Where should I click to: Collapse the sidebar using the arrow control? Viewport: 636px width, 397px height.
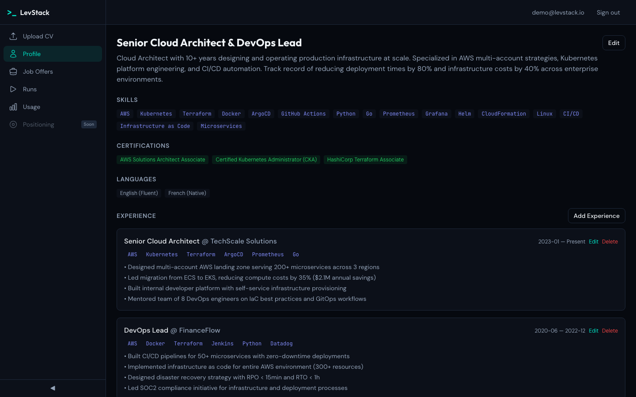(x=53, y=388)
